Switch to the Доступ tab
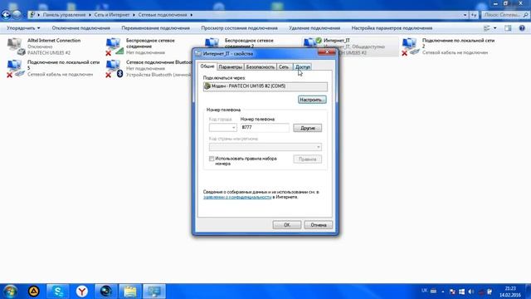The width and height of the screenshot is (531, 299). [x=303, y=67]
